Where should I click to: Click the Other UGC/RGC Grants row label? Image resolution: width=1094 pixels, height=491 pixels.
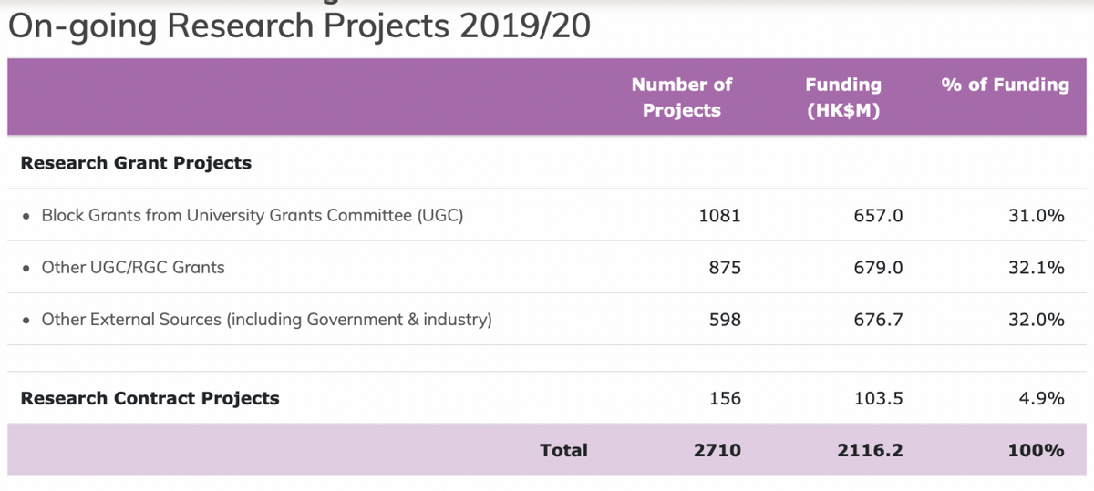pos(133,268)
